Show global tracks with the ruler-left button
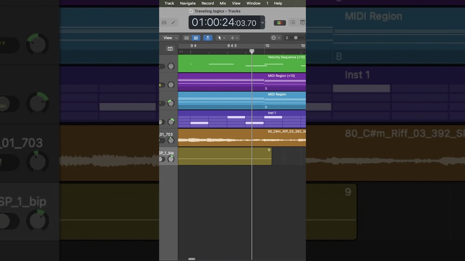Screen dimensions: 465x261 click(x=170, y=49)
